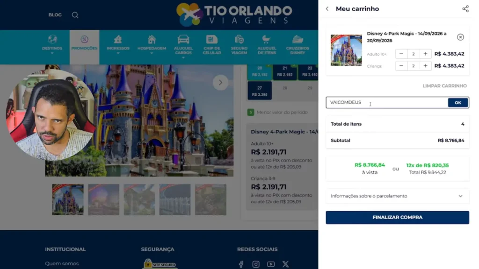Remove the Disney 4-Park Magic item from the cart
Viewport: 479px width, 269px height.
pyautogui.click(x=460, y=37)
